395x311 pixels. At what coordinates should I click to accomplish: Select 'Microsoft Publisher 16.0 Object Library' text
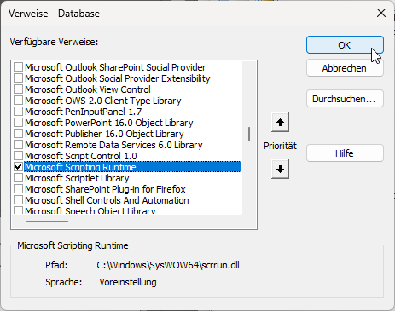tap(104, 134)
